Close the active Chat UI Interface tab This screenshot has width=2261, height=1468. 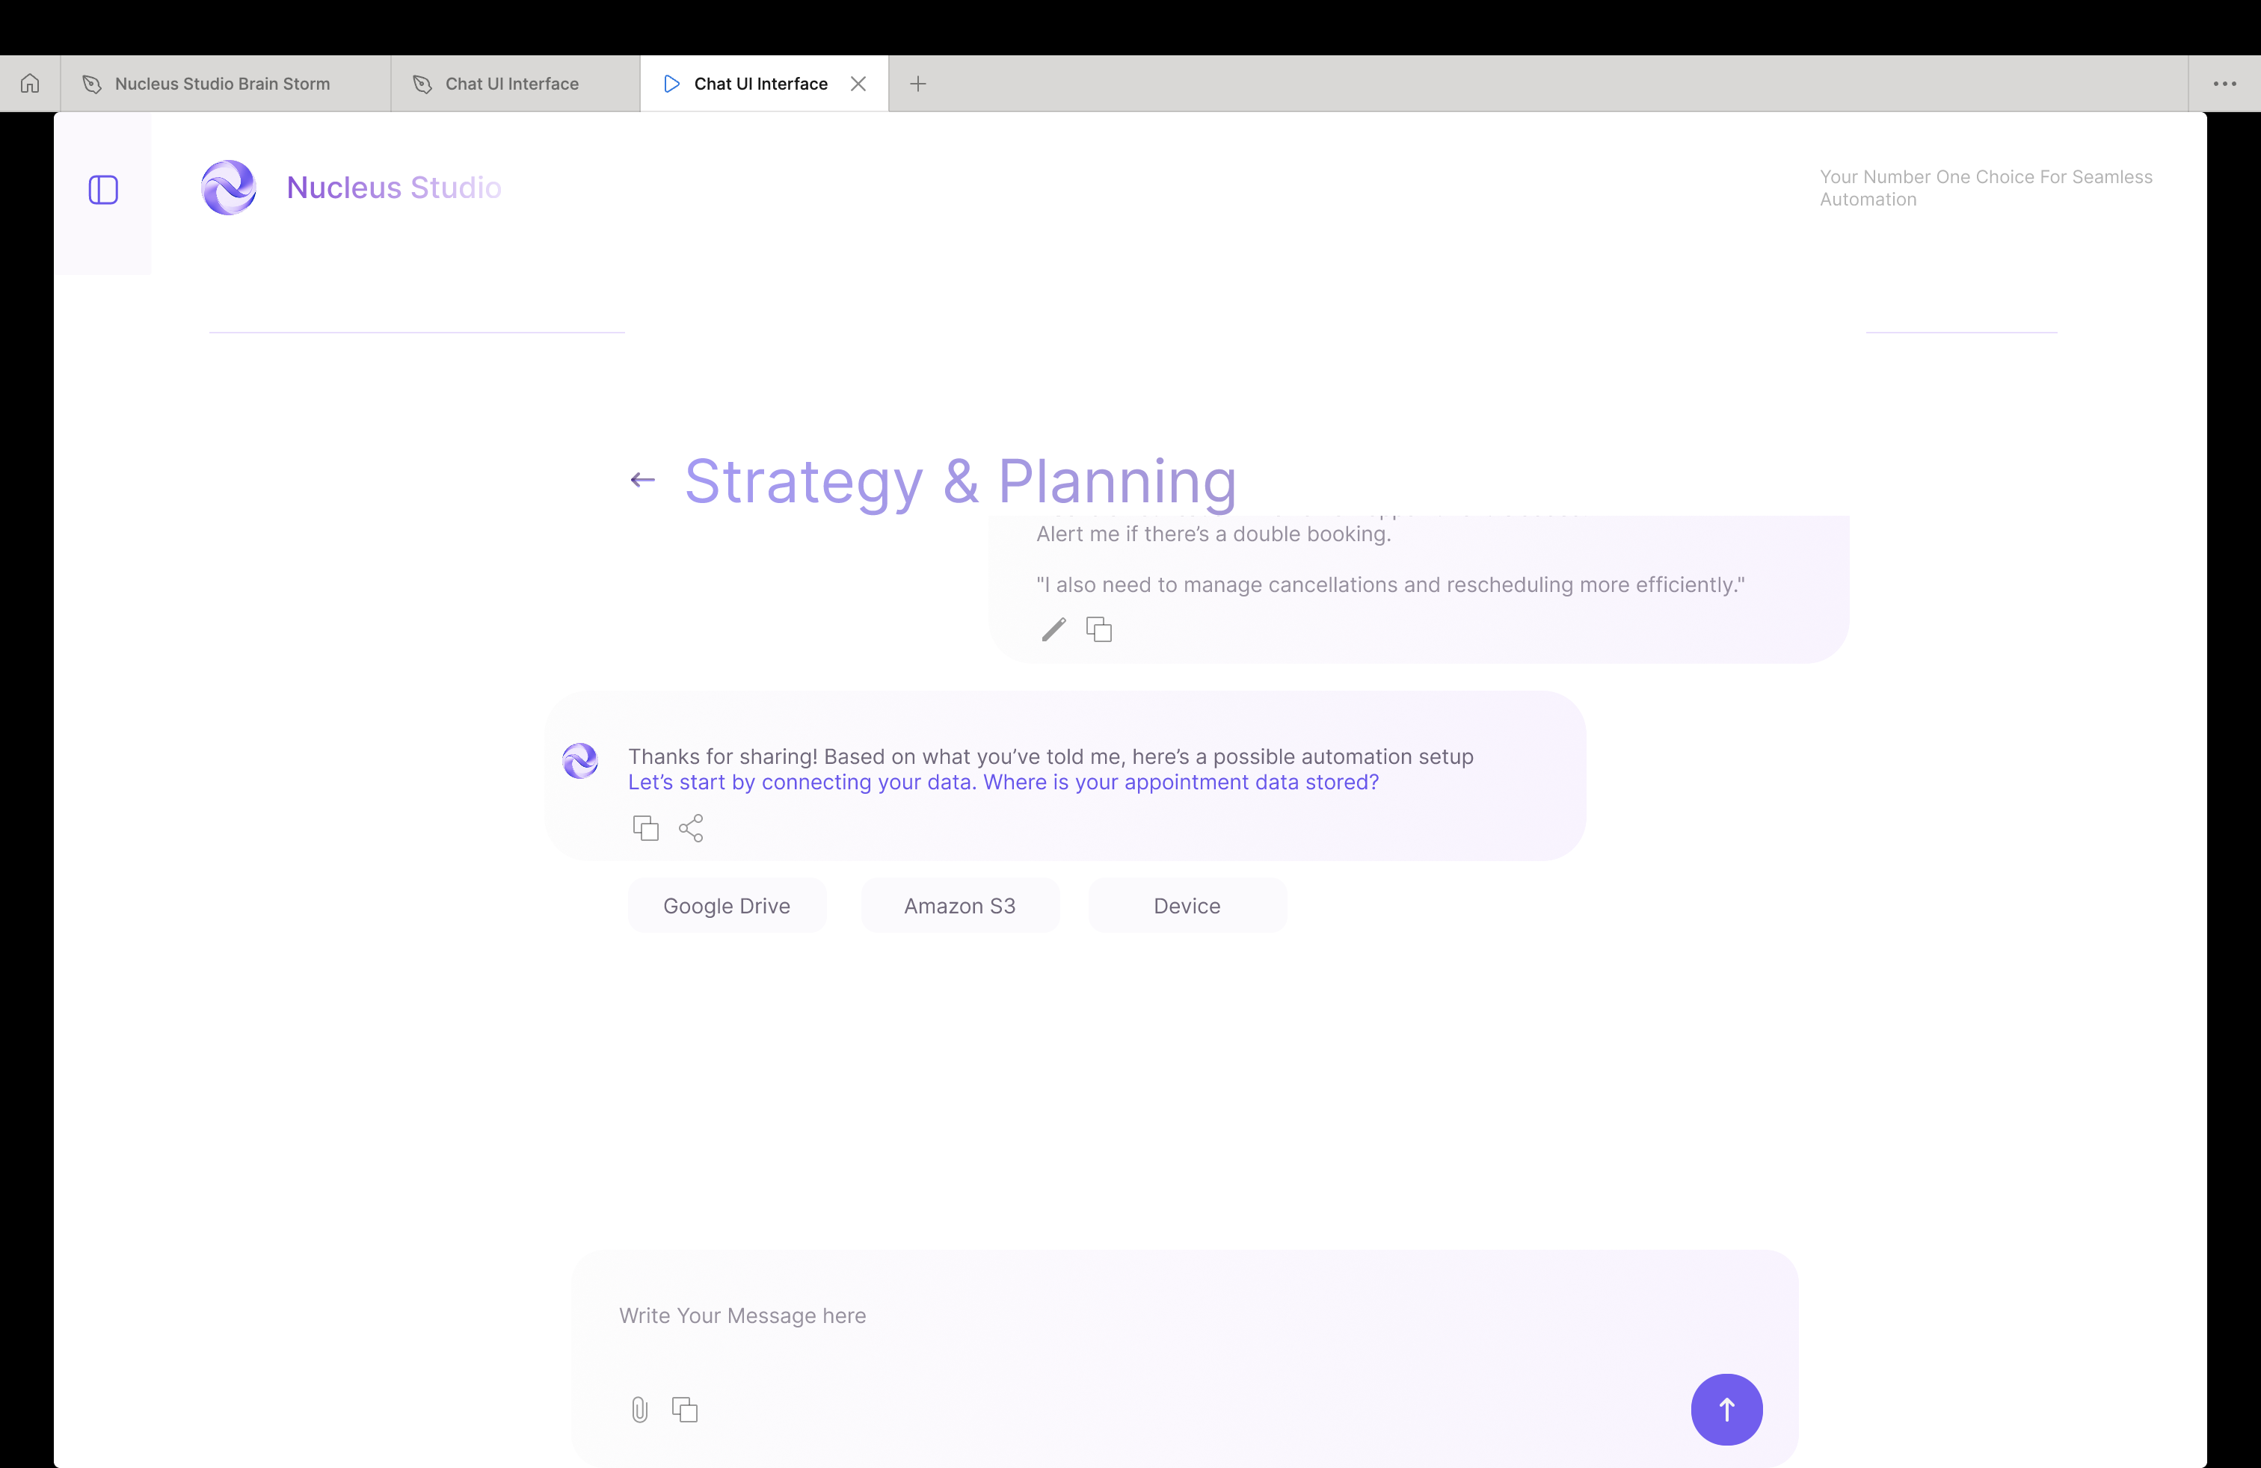(858, 84)
